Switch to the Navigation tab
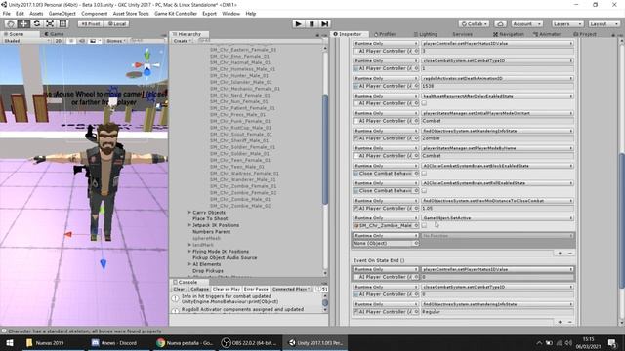 [509, 35]
